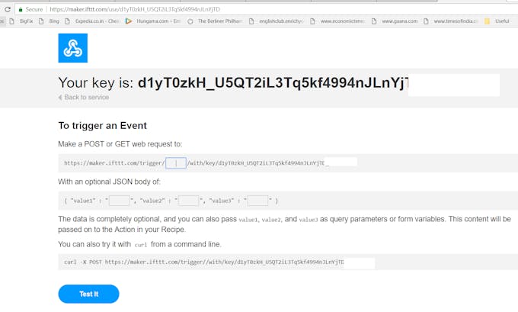Click the value3 JSON input field
Image resolution: width=518 pixels, height=312 pixels.
(257, 201)
